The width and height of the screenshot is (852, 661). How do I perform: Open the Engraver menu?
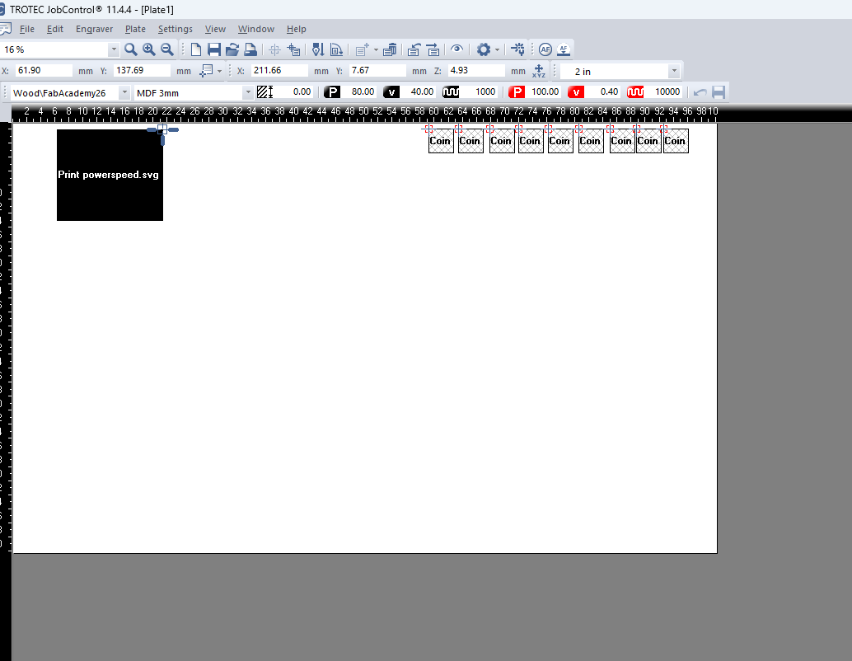[94, 29]
